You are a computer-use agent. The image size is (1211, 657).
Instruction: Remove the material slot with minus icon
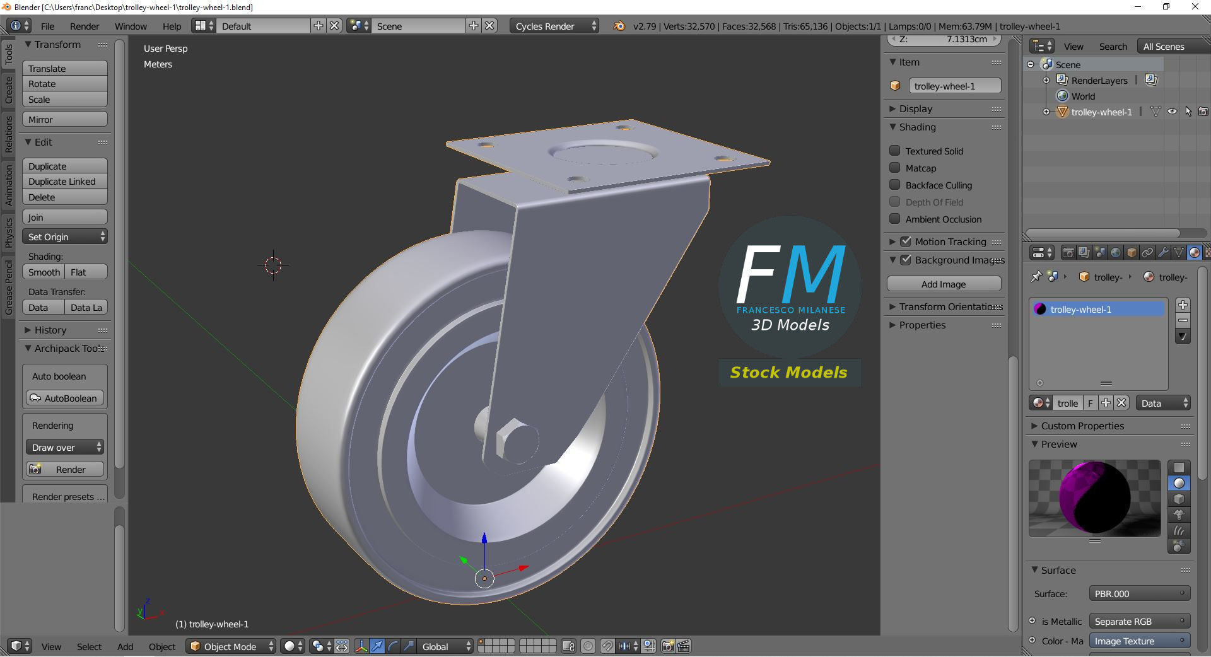[x=1183, y=321]
